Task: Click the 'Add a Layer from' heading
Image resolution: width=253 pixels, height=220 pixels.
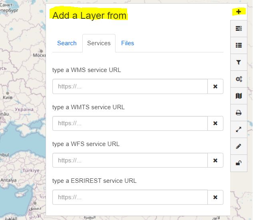Action: (90, 16)
